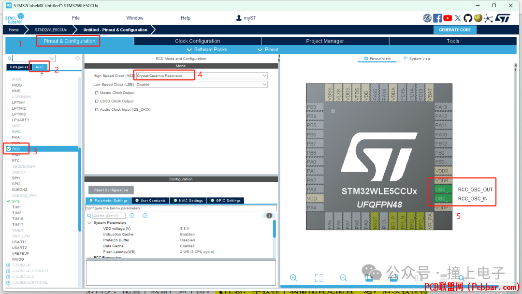Go to the Home breadcrumb
Viewport: 522px width, 294px height.
pos(14,29)
